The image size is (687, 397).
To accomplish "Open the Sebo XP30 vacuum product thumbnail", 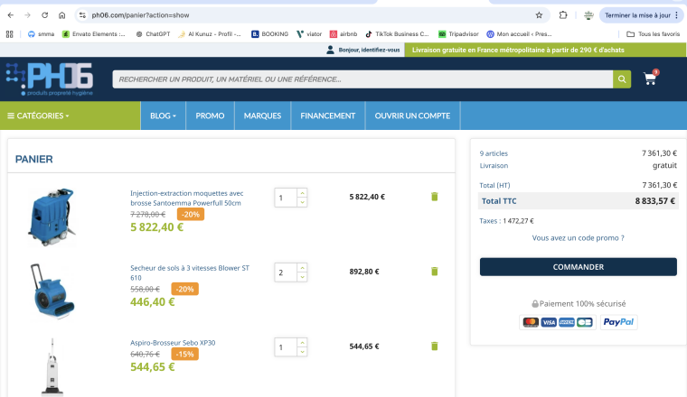I will pos(52,367).
